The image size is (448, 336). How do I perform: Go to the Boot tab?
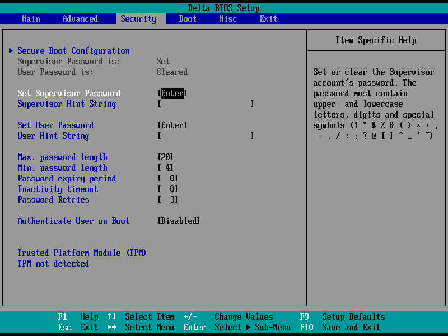188,19
